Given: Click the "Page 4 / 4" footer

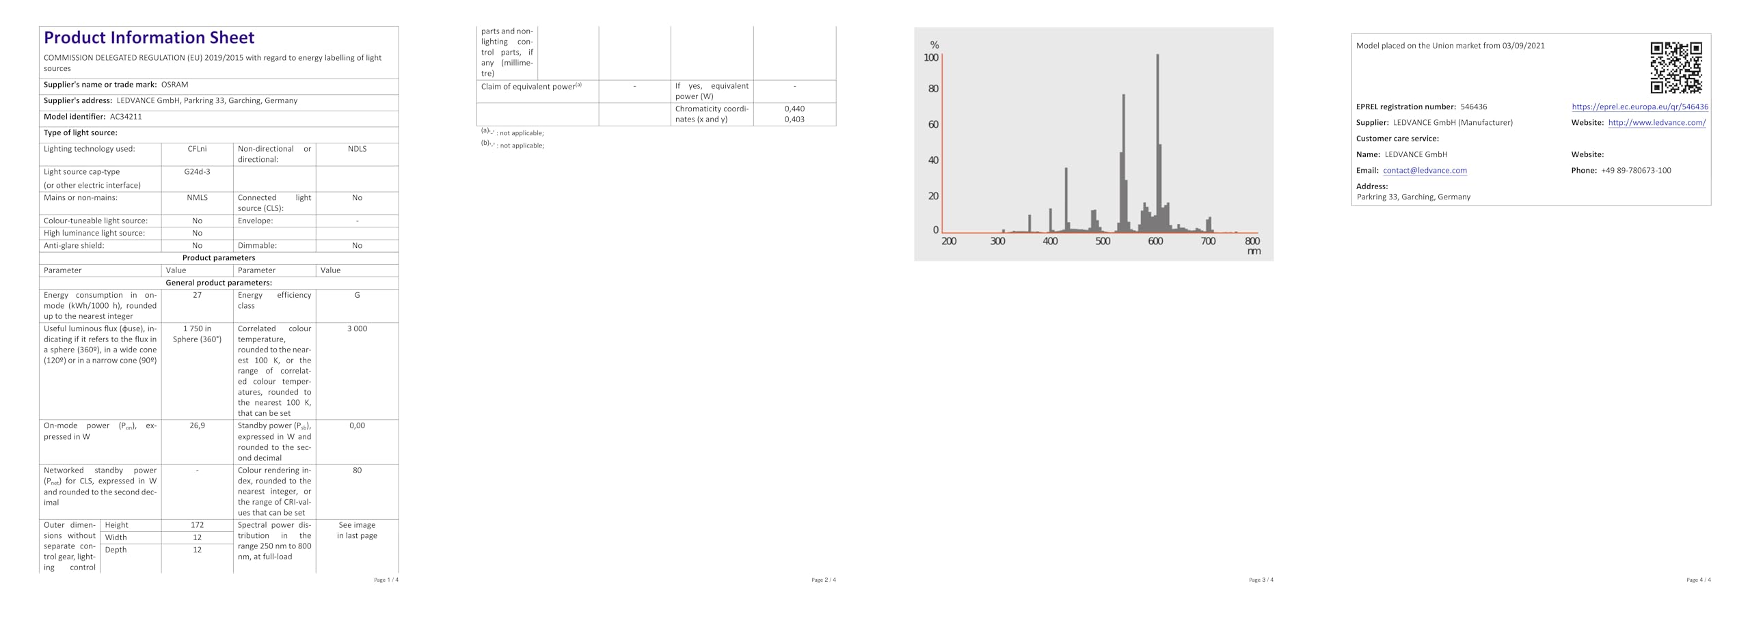Looking at the screenshot, I should click(x=1699, y=580).
